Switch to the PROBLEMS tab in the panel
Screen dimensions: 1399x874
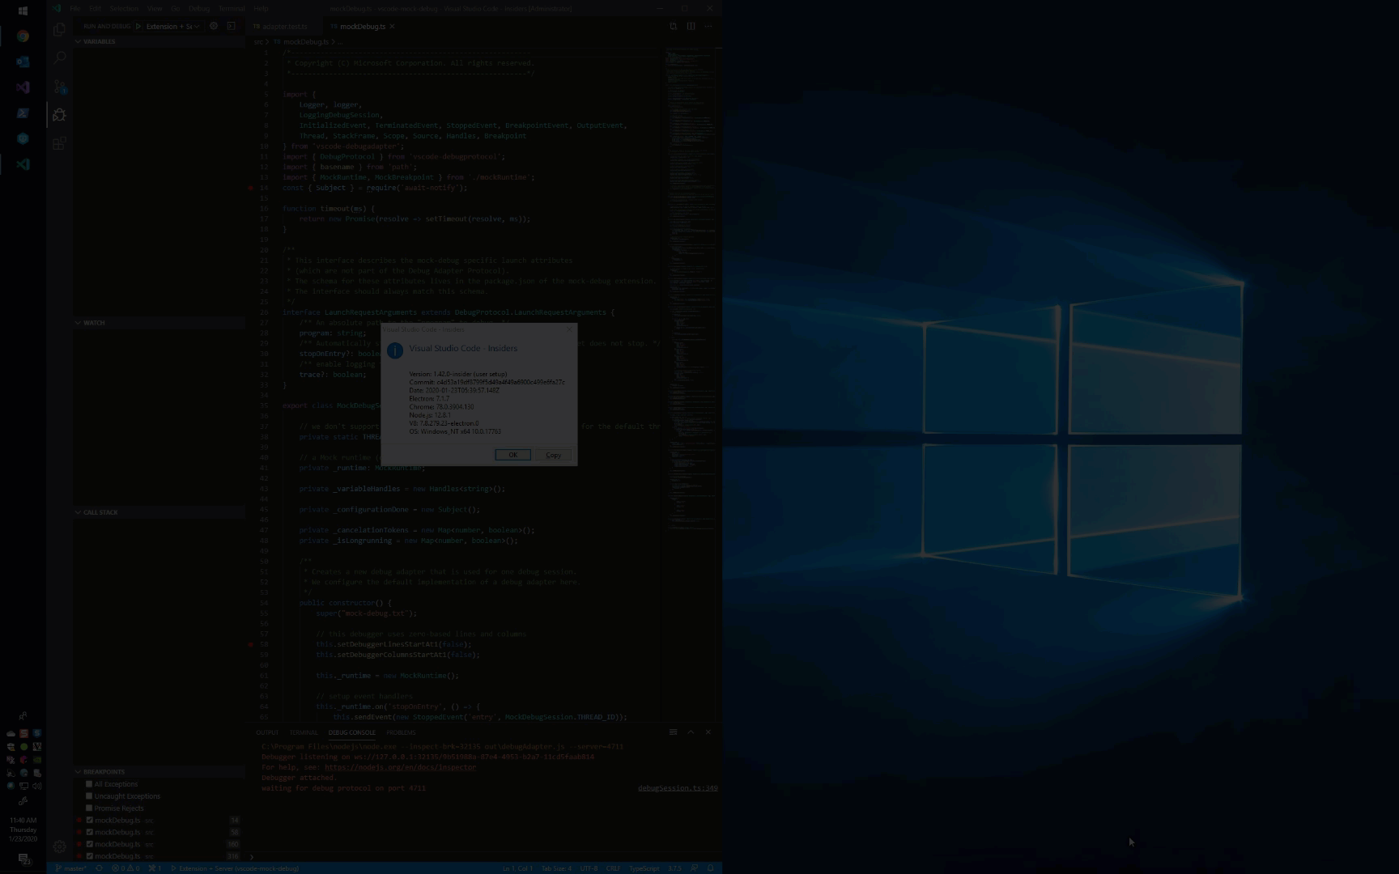click(x=401, y=732)
